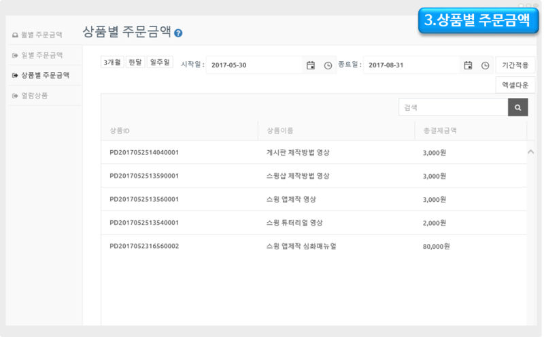Click the 검색 search input field
544x337 pixels.
point(453,107)
